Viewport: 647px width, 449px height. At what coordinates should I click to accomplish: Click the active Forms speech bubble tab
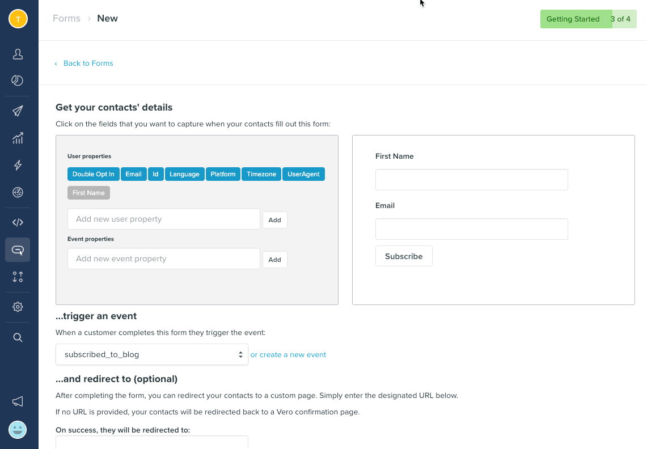(x=18, y=249)
